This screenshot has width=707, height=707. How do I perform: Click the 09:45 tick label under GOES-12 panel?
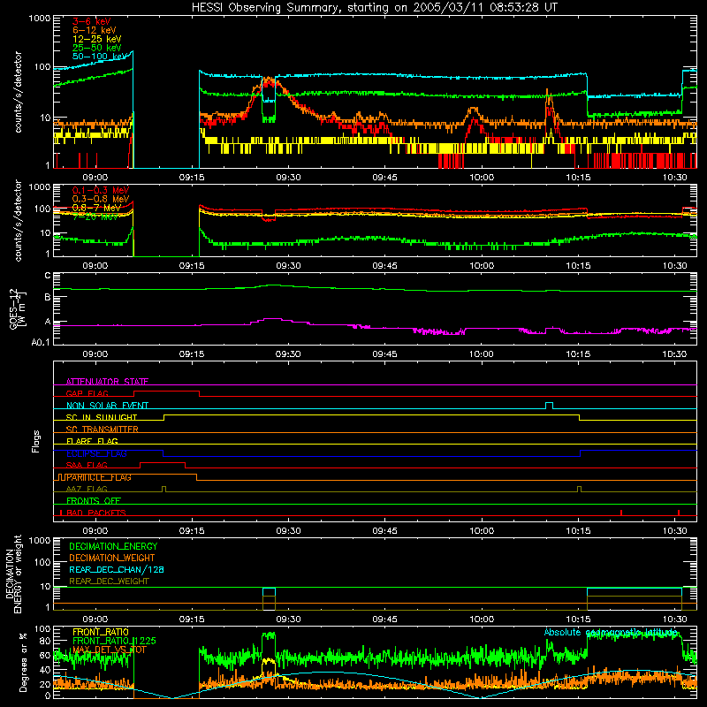click(x=384, y=354)
